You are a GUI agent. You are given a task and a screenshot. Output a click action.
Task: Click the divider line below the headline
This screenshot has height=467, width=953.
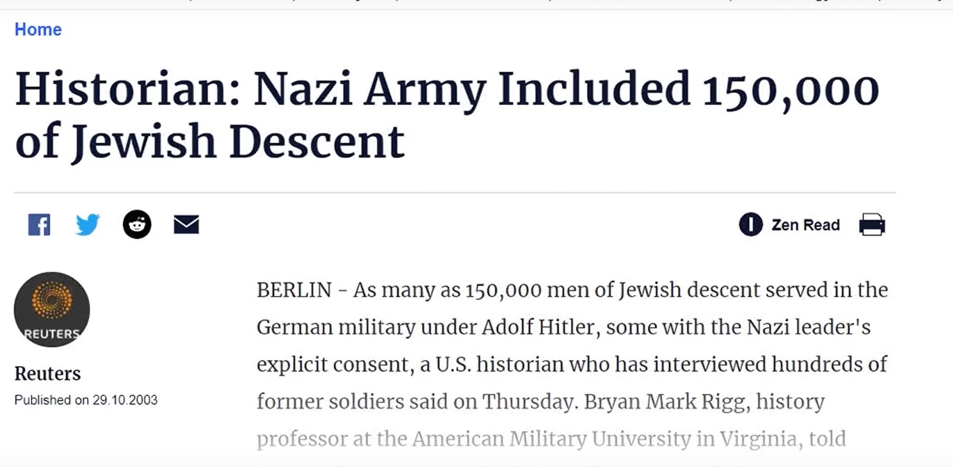pos(455,193)
